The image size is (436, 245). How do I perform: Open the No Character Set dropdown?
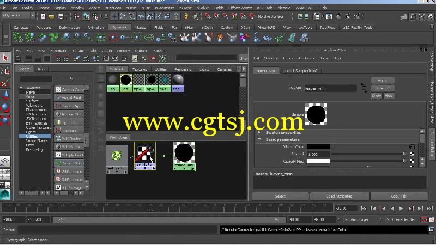(403, 219)
